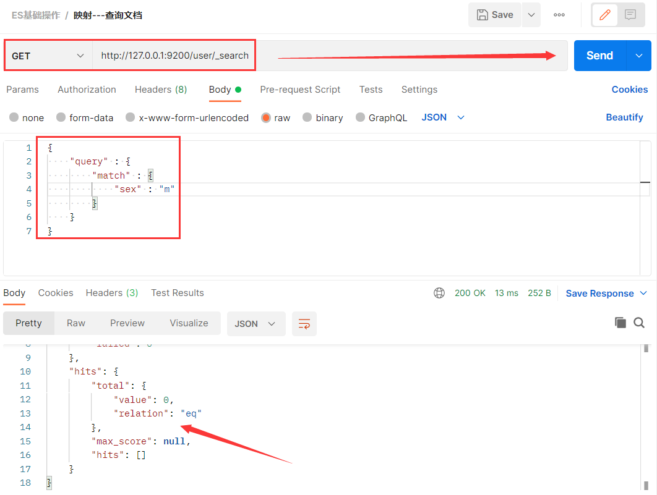Open the Tests tab
The height and width of the screenshot is (495, 657).
[371, 90]
